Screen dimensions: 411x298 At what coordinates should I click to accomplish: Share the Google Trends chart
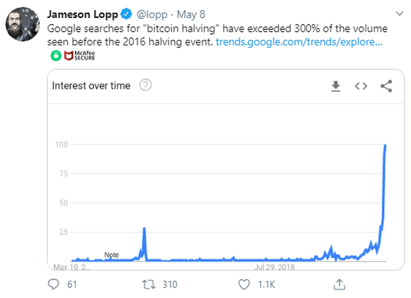pyautogui.click(x=386, y=86)
